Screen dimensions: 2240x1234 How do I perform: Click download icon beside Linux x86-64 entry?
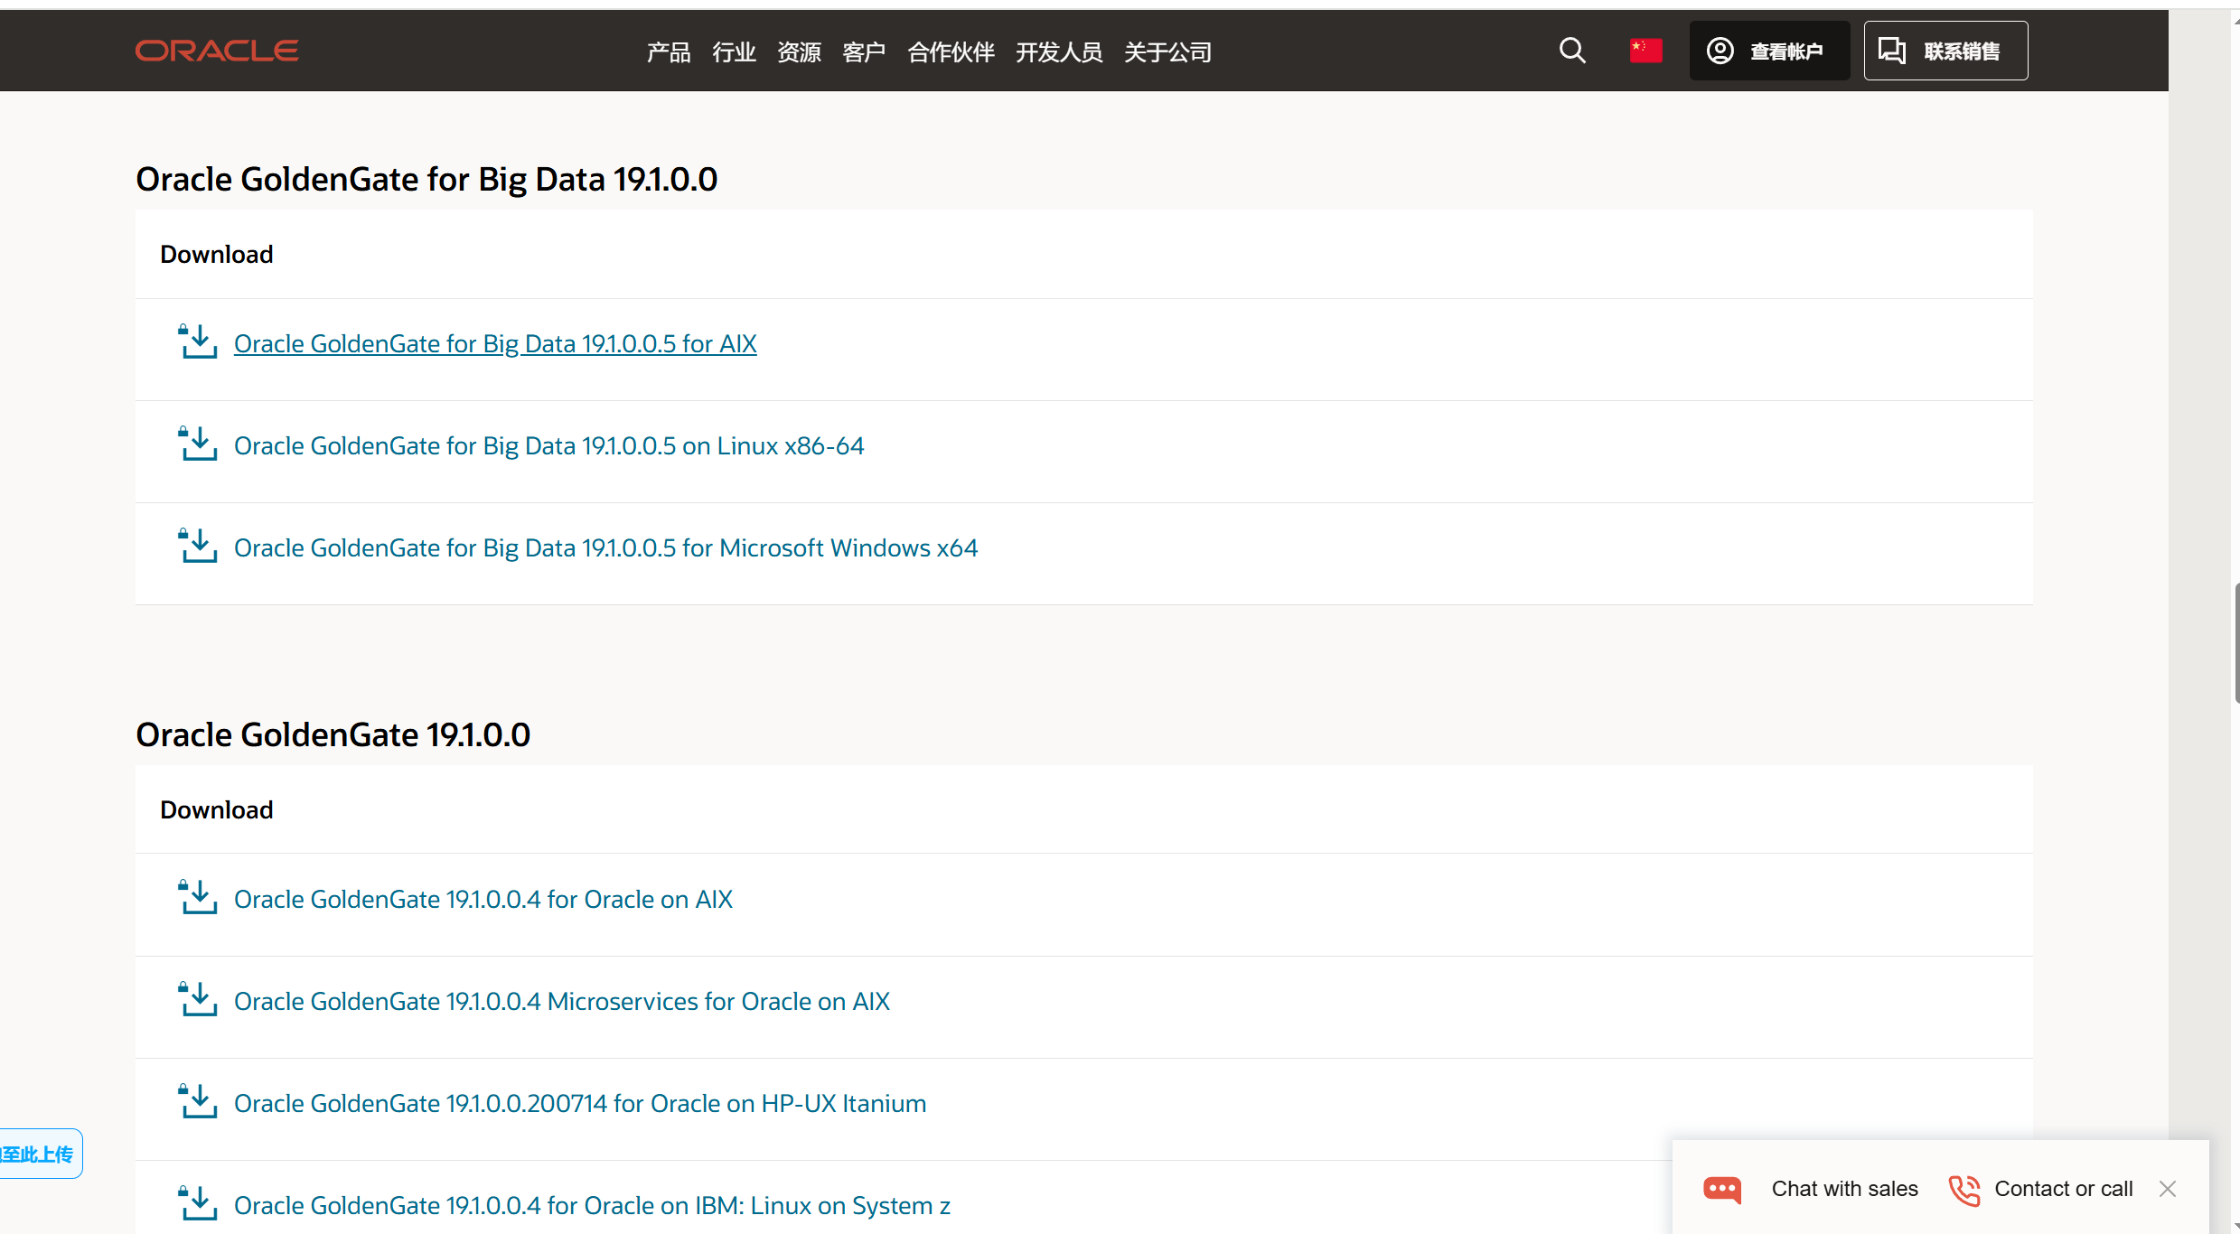[197, 444]
